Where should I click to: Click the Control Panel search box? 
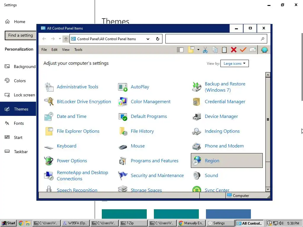coord(216,39)
